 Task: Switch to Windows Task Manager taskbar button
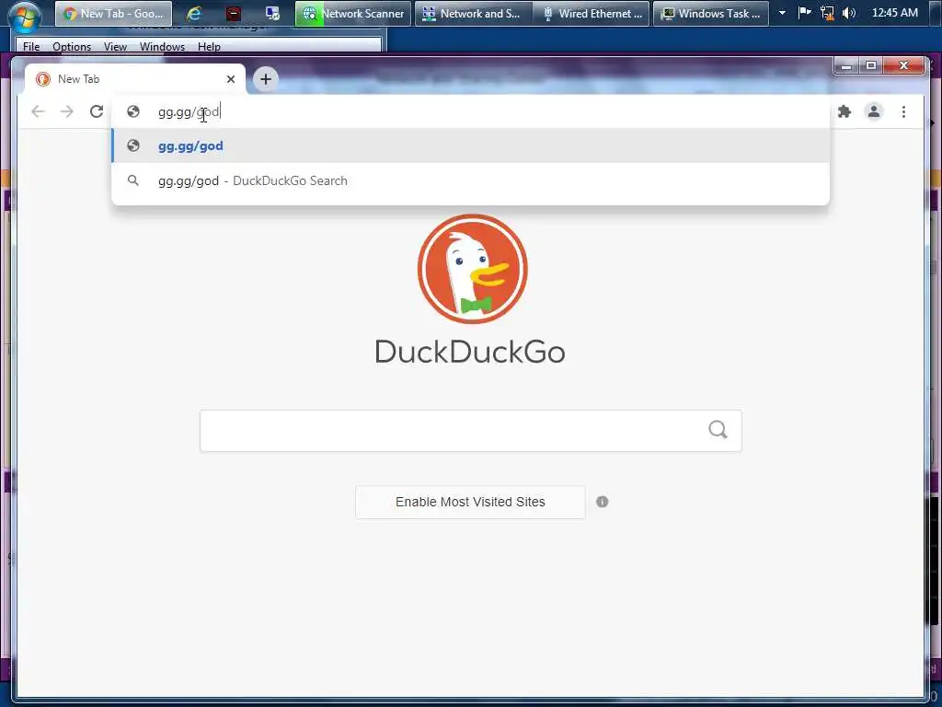tap(711, 13)
